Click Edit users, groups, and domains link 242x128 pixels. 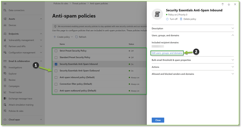click(x=167, y=53)
